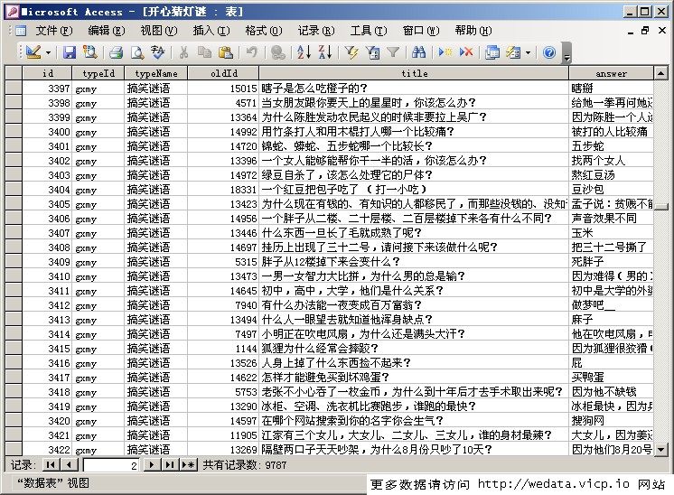
Task: Select row selector for record 3397
Action: pyautogui.click(x=14, y=89)
